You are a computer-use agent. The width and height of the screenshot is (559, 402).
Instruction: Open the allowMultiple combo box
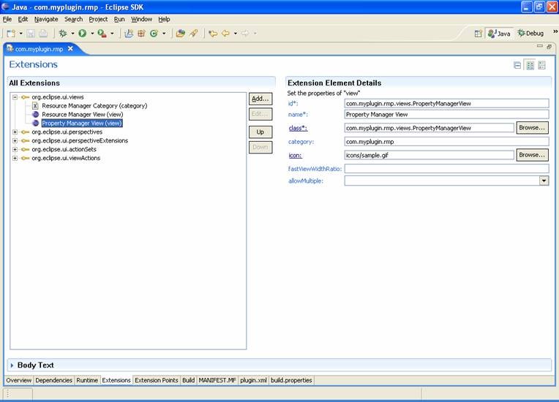(544, 181)
